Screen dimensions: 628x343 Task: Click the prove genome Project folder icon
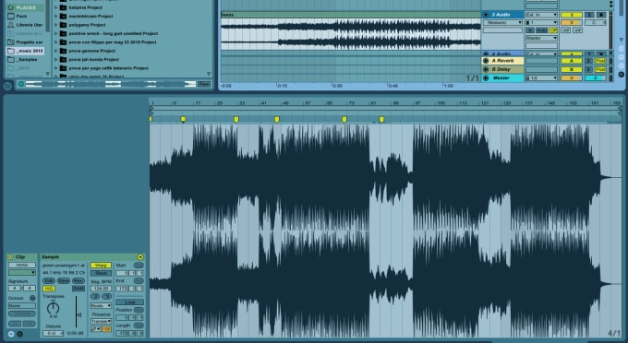click(x=63, y=51)
